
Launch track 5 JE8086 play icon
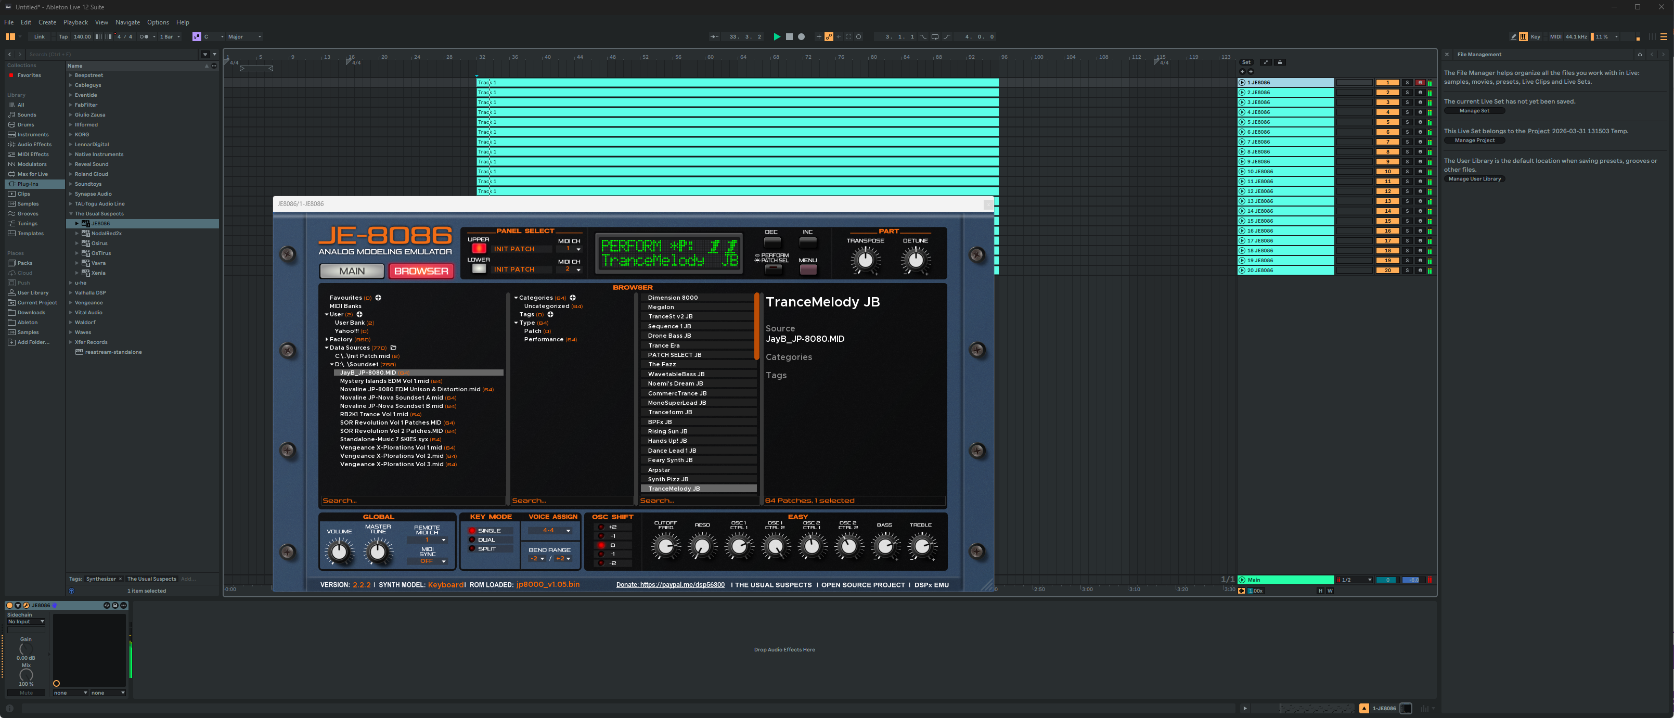pos(1242,122)
